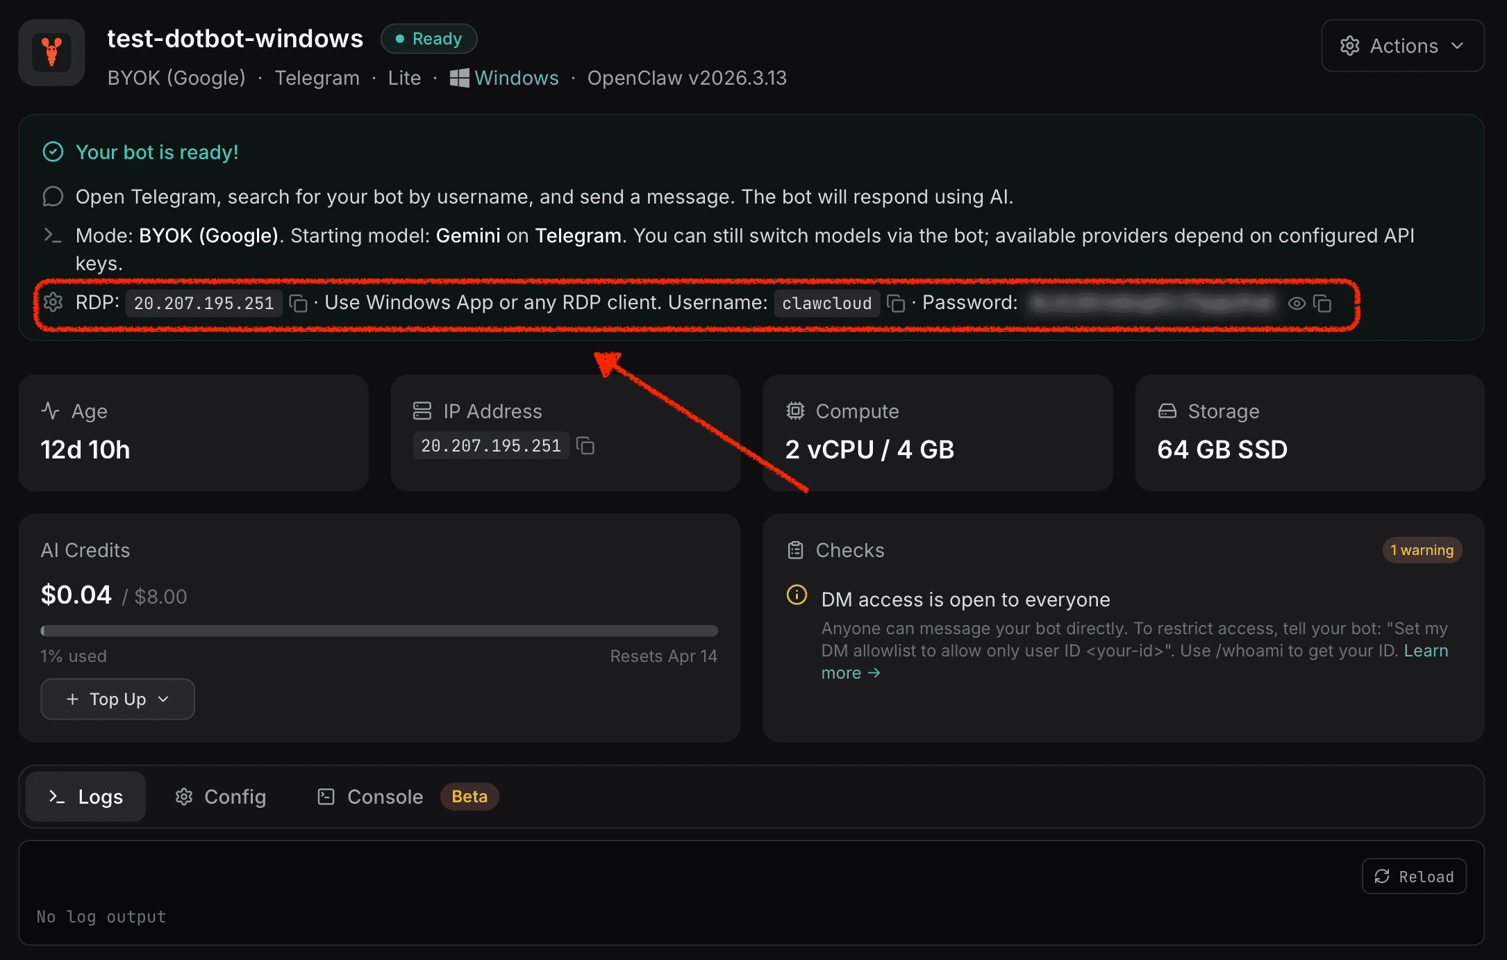
Task: Click the bot avatar icon
Action: (51, 52)
